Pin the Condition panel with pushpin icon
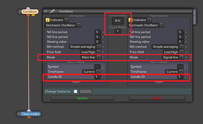The width and height of the screenshot is (203, 124). pos(52,11)
